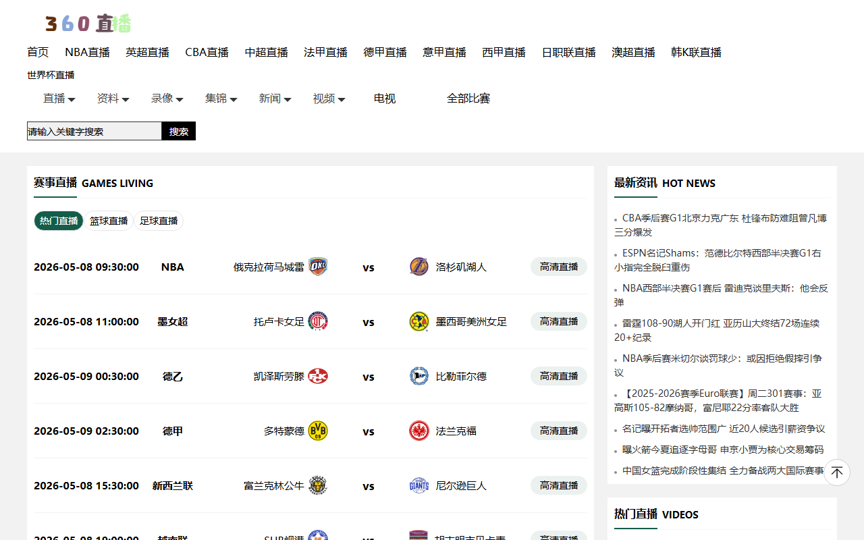Click the 凯泽斯劳滕 club logo
Image resolution: width=864 pixels, height=540 pixels.
(318, 376)
